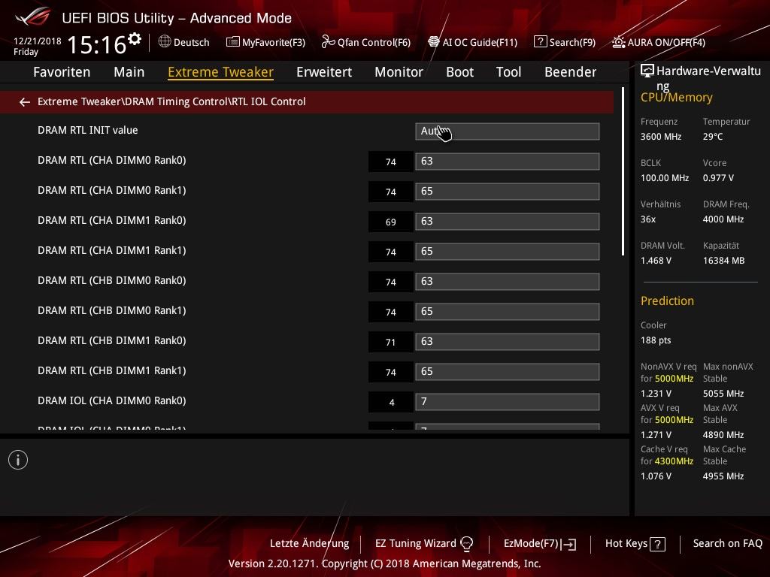The image size is (770, 577).
Task: Edit DRAM RTL CHB DIMM1 Rank0 field
Action: point(508,342)
